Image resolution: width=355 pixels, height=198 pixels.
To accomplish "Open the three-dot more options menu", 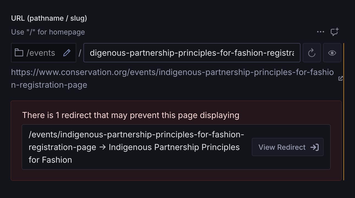I will (x=320, y=32).
